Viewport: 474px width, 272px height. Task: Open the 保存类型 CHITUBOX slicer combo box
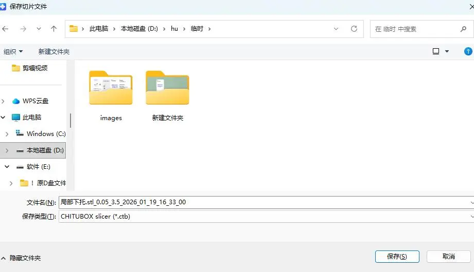[x=266, y=216]
